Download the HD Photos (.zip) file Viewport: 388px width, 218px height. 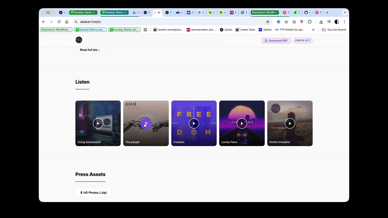click(x=93, y=193)
